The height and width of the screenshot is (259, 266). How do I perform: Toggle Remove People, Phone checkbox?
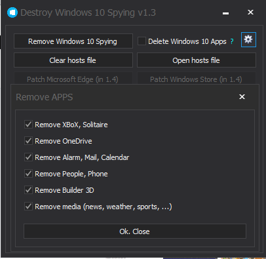coord(28,174)
